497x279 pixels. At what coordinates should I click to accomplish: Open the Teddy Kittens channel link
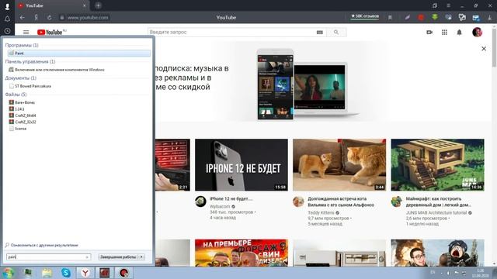click(x=321, y=212)
